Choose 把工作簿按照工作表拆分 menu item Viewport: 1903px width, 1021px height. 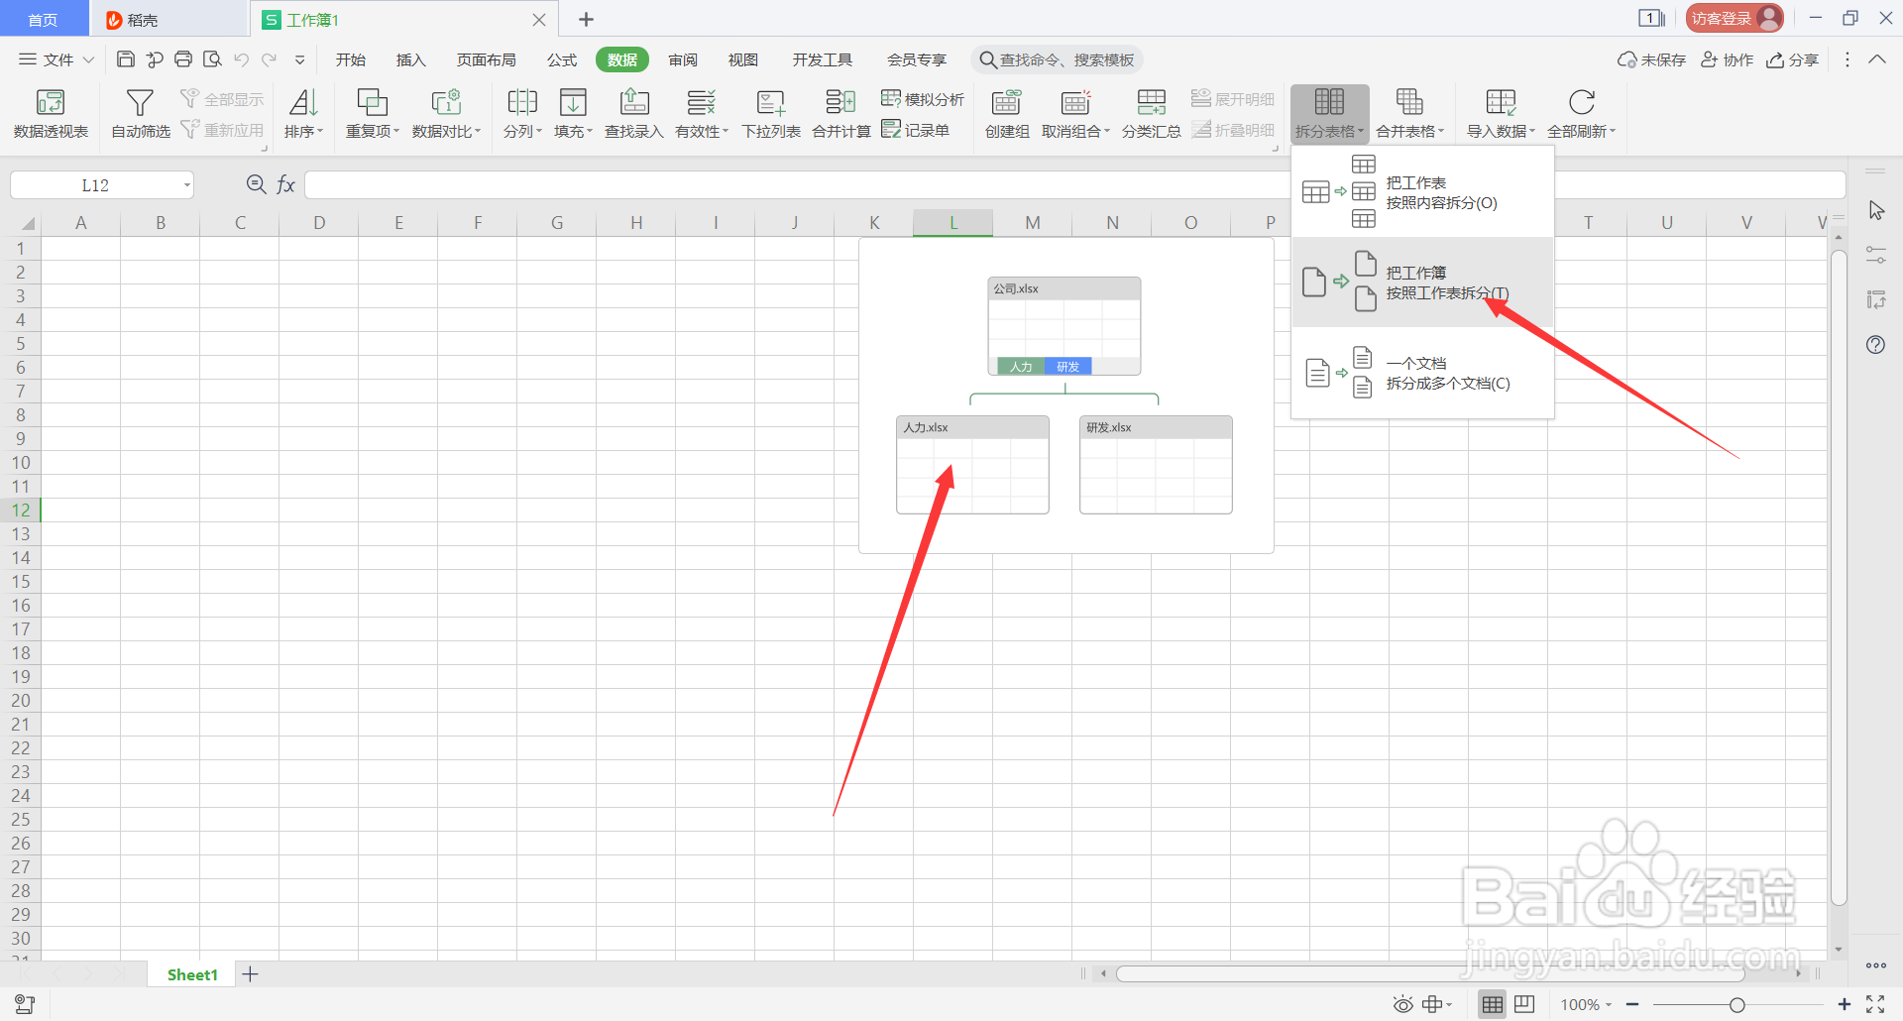pyautogui.click(x=1422, y=283)
